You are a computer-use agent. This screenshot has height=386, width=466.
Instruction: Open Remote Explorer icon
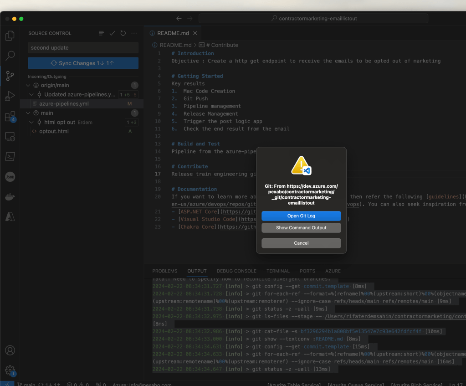click(10, 137)
